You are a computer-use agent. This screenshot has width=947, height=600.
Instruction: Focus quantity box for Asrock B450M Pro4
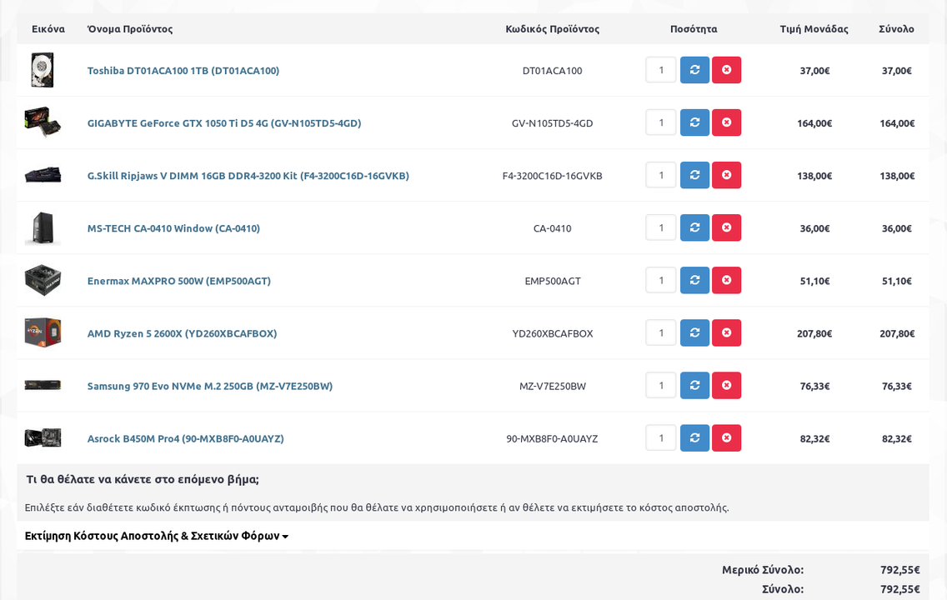pos(661,437)
